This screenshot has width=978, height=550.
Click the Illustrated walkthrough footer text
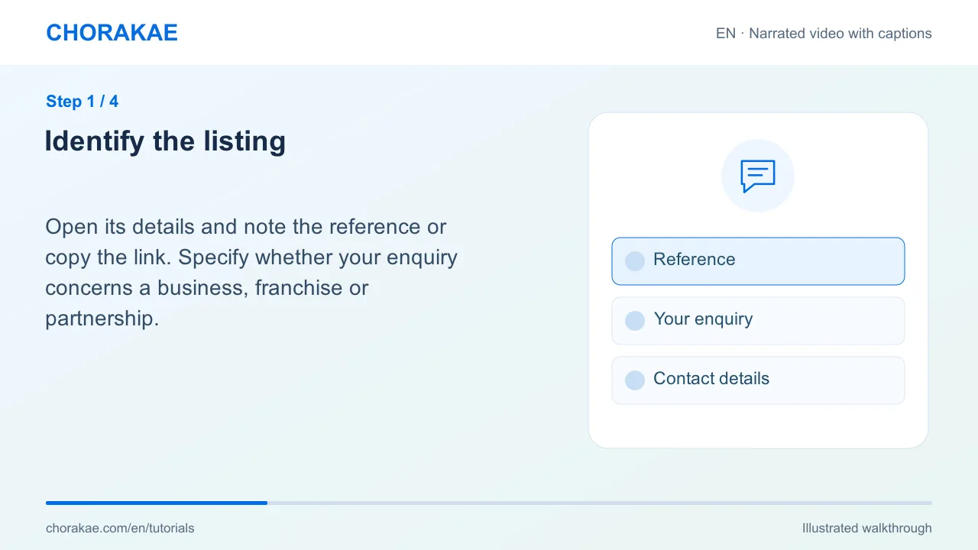coord(867,528)
